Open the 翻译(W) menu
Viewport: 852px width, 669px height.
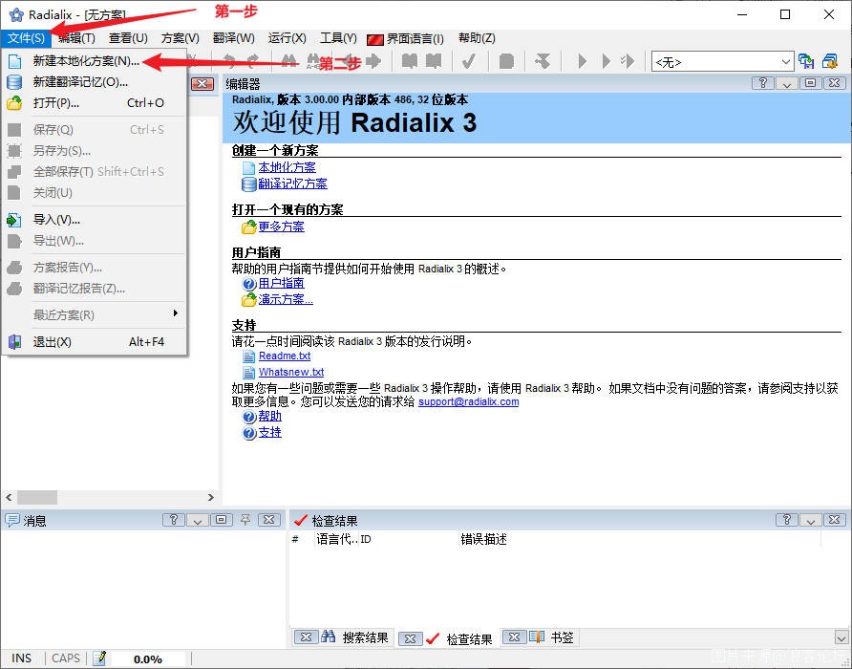tap(234, 38)
